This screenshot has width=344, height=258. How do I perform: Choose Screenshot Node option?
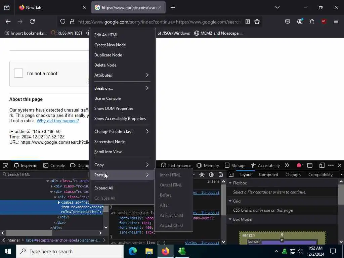coord(122,142)
